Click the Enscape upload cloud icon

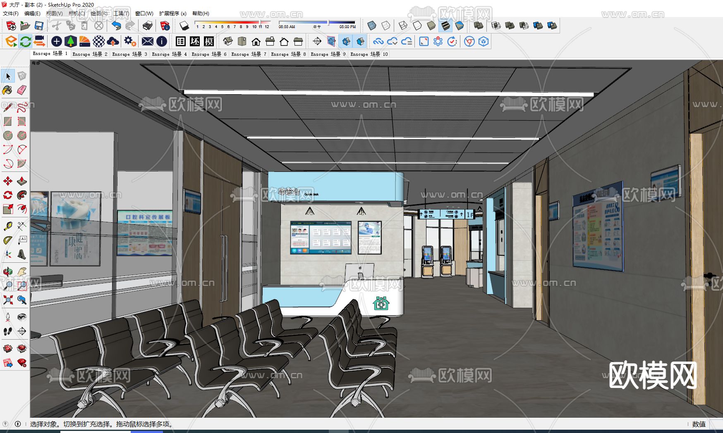pos(113,41)
